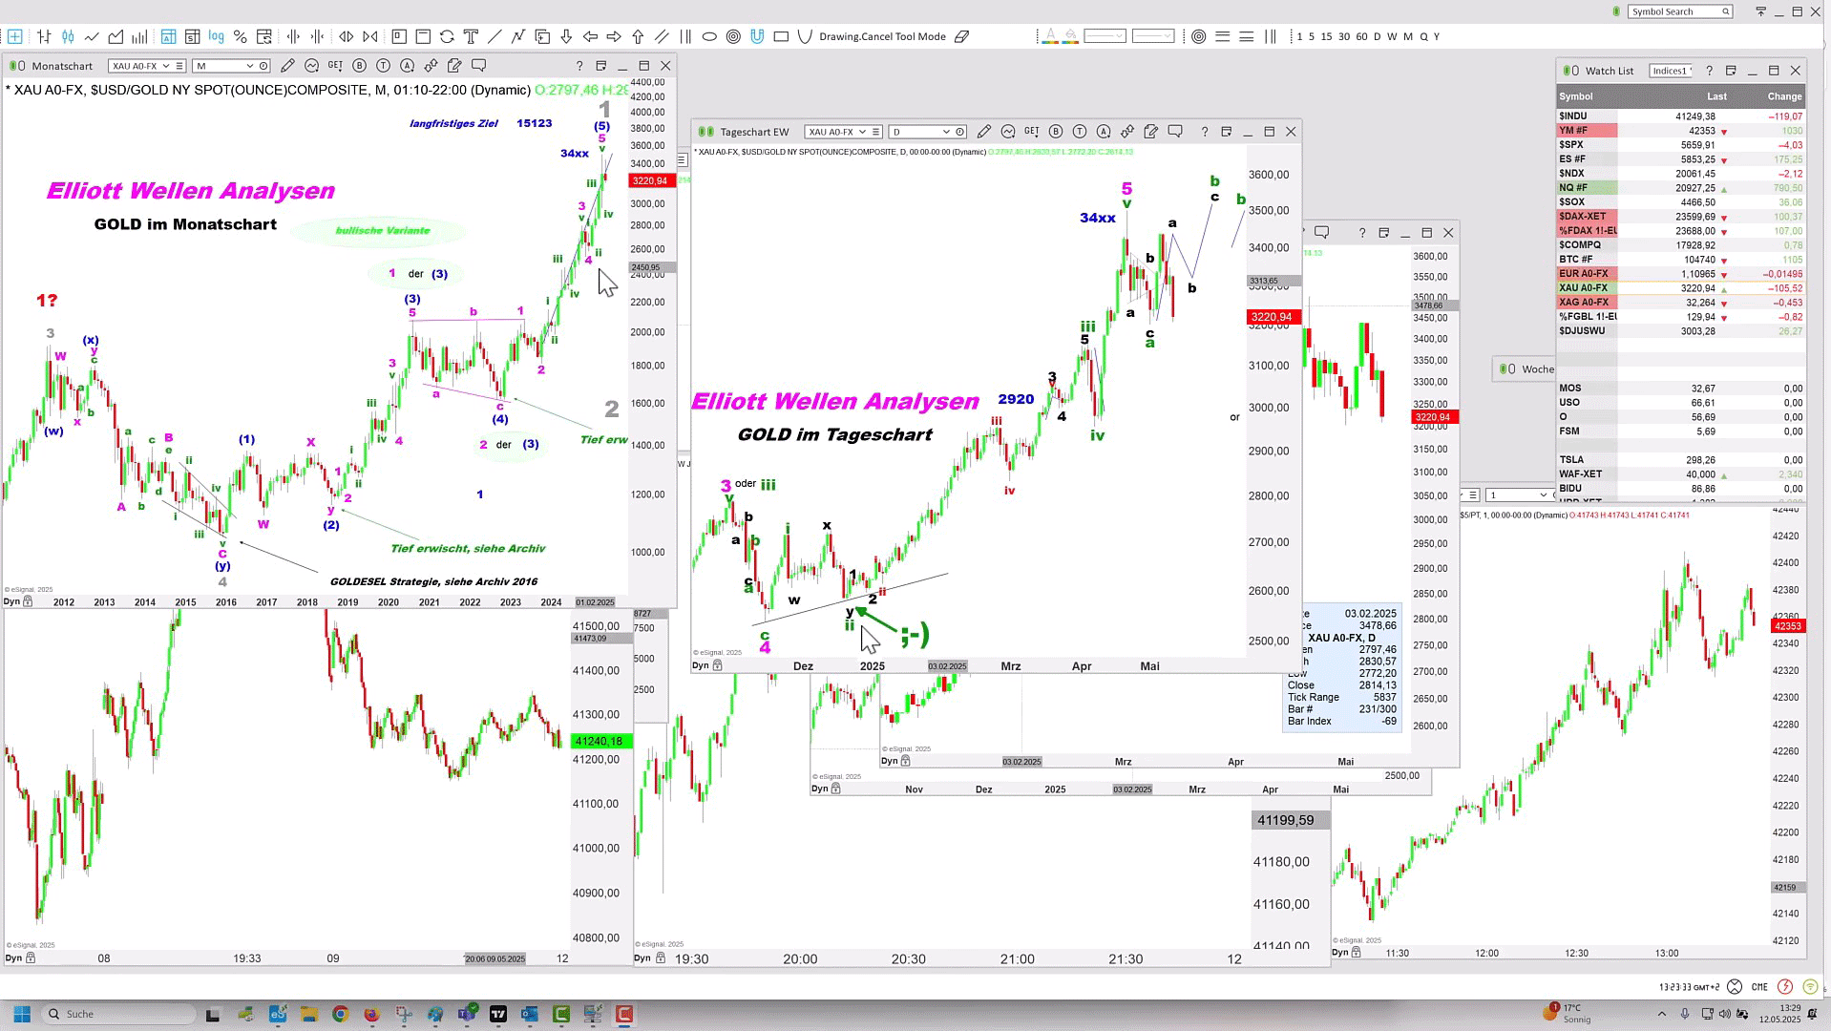
Task: Select the rectangle drawing tool
Action: tap(781, 36)
